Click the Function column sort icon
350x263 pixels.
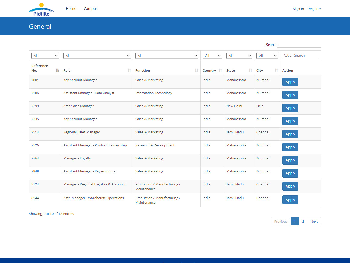197,70
